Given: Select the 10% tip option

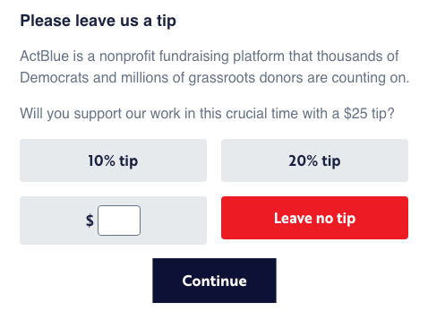Looking at the screenshot, I should pos(113,160).
